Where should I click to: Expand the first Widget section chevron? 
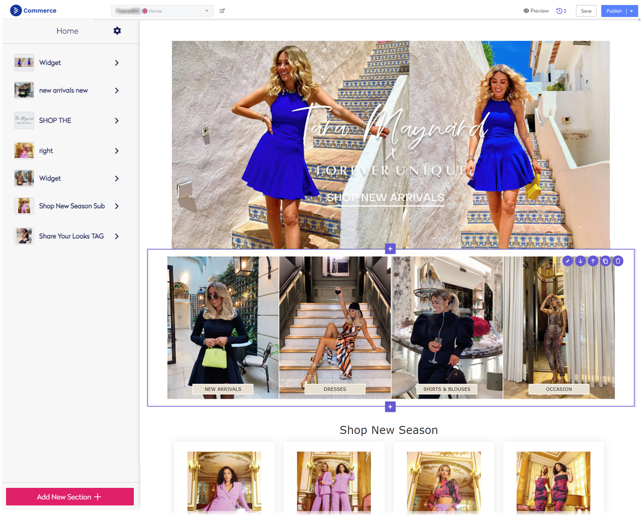tap(117, 63)
